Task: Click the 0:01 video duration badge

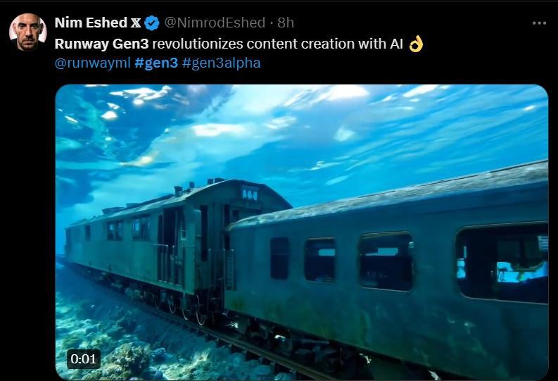Action: click(x=84, y=359)
